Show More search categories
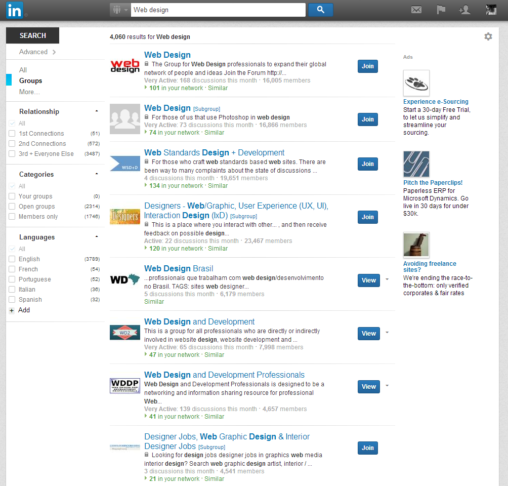Viewport: 508px width, 486px height. (x=29, y=92)
